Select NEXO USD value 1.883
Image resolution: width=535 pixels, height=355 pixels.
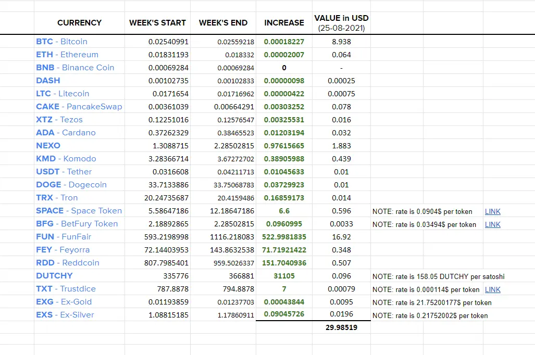(x=341, y=146)
